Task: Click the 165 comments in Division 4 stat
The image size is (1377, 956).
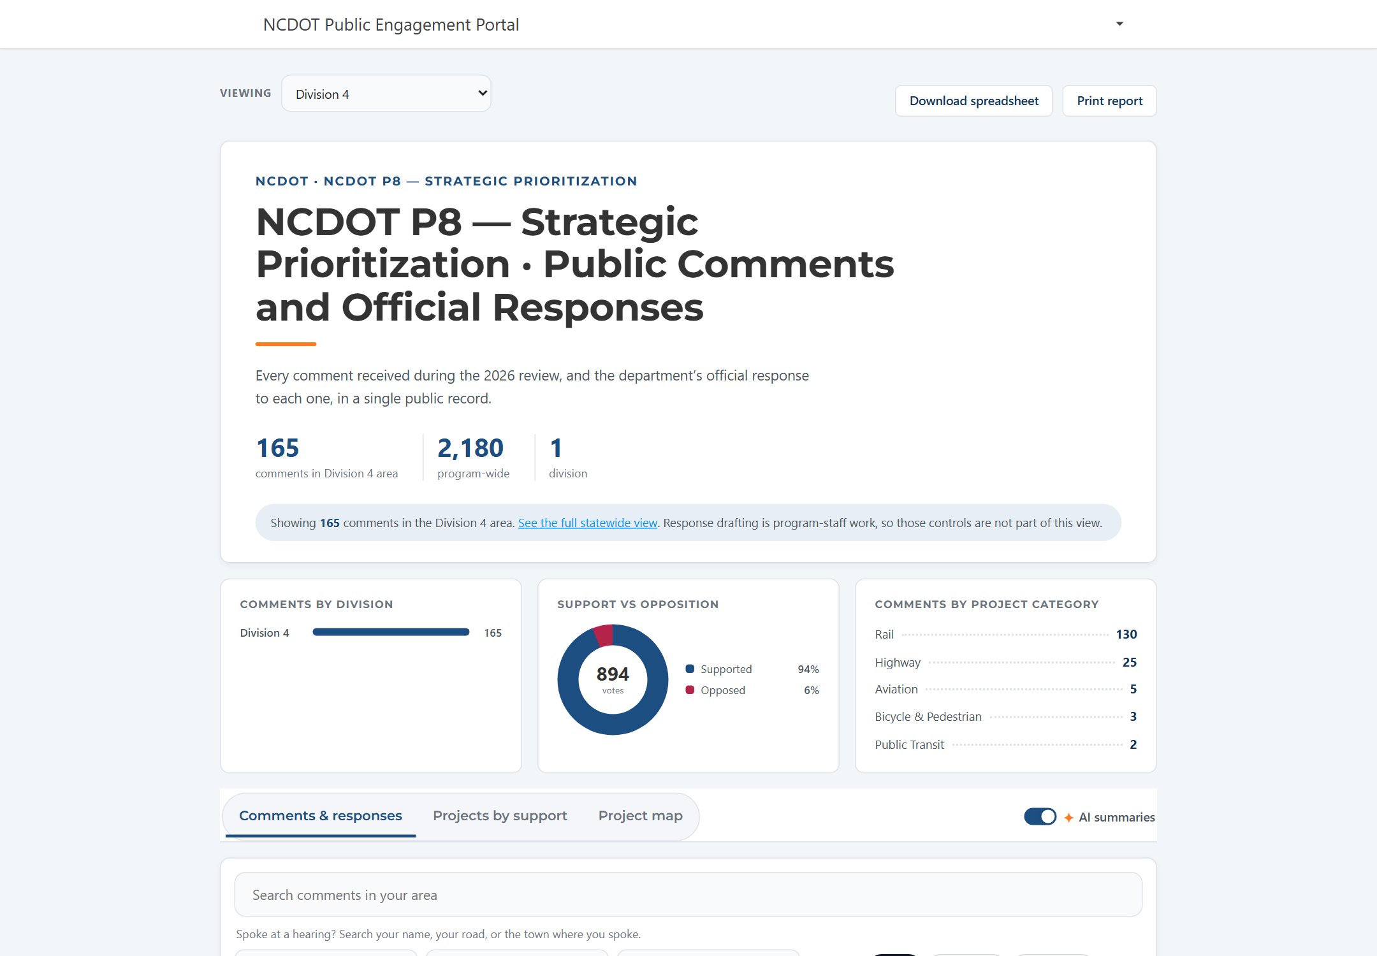Action: tap(326, 458)
